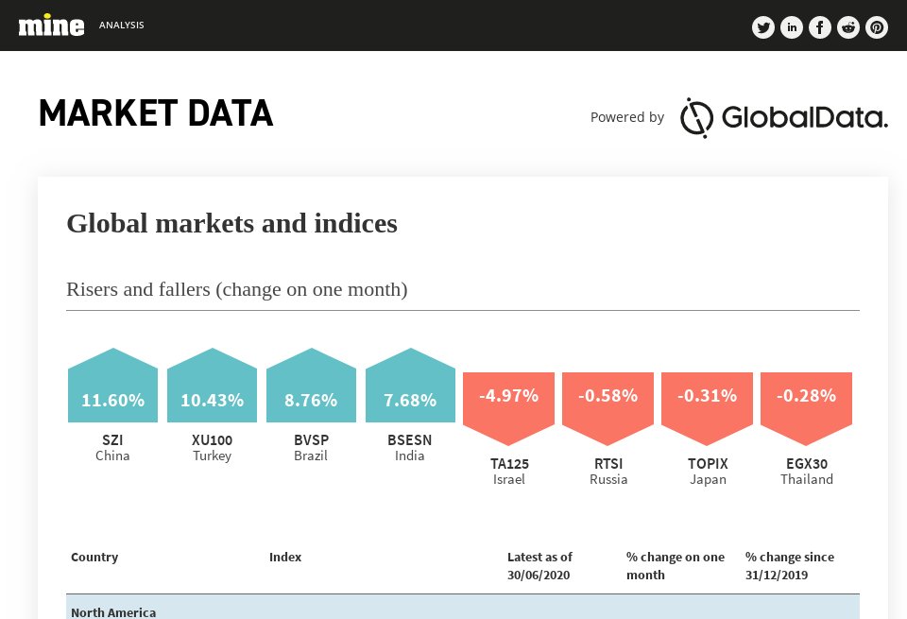Sort the table by Country column
Screen dimensions: 907x619
tap(94, 558)
